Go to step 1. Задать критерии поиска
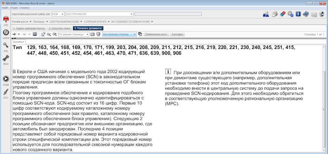 coord(29,28)
